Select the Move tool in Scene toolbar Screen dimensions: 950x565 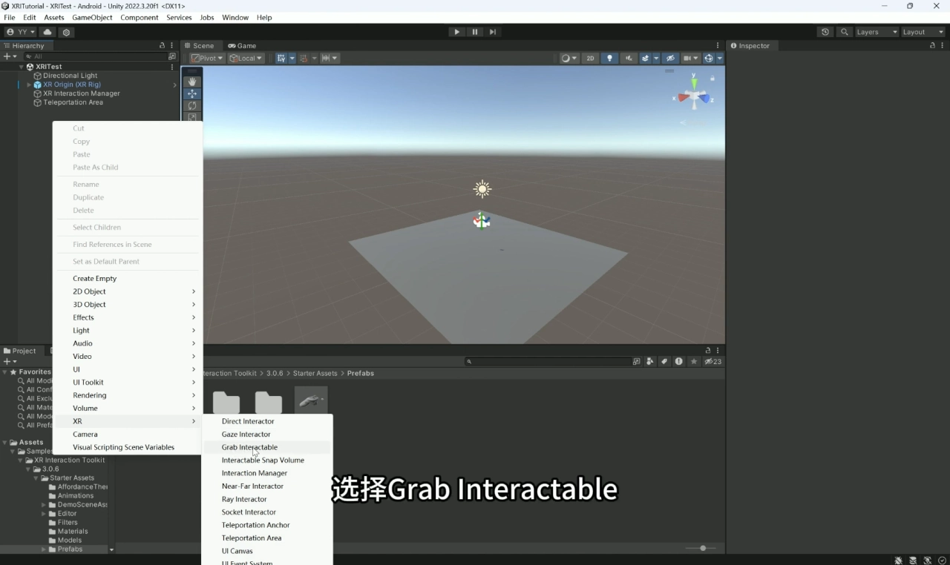tap(192, 94)
